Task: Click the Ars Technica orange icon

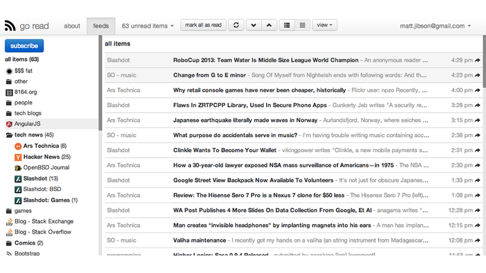Action: coord(18,146)
